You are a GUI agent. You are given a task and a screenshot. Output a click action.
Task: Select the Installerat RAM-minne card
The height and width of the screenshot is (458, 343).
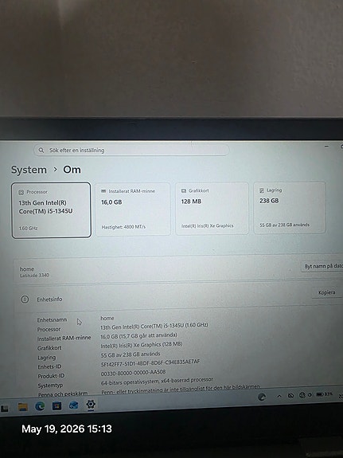(133, 209)
